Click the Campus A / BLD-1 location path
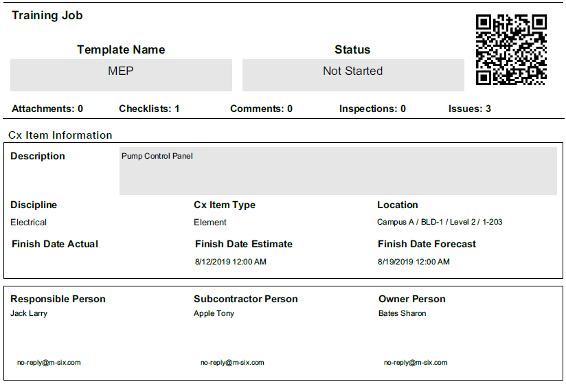This screenshot has height=384, width=566. tap(440, 223)
